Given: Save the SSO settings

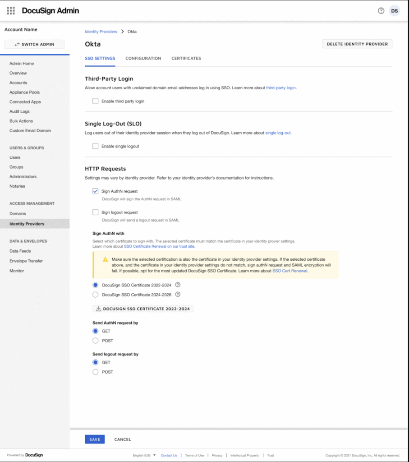Looking at the screenshot, I should 95,439.
